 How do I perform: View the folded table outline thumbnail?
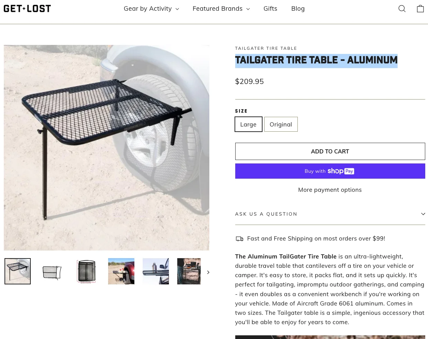pos(52,271)
